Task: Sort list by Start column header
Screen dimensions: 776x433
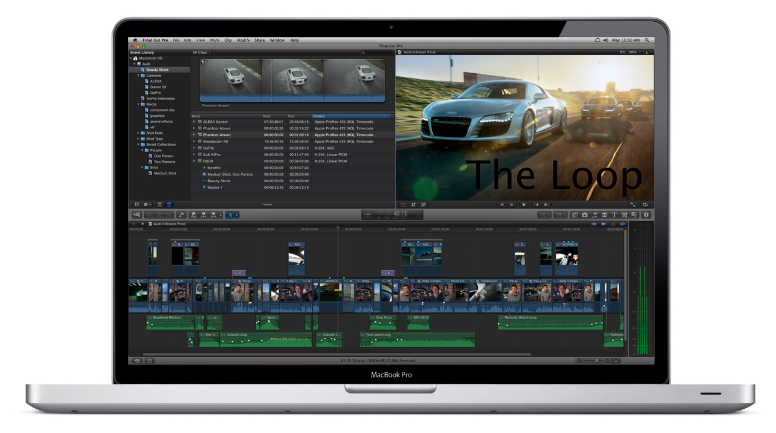Action: pos(275,116)
